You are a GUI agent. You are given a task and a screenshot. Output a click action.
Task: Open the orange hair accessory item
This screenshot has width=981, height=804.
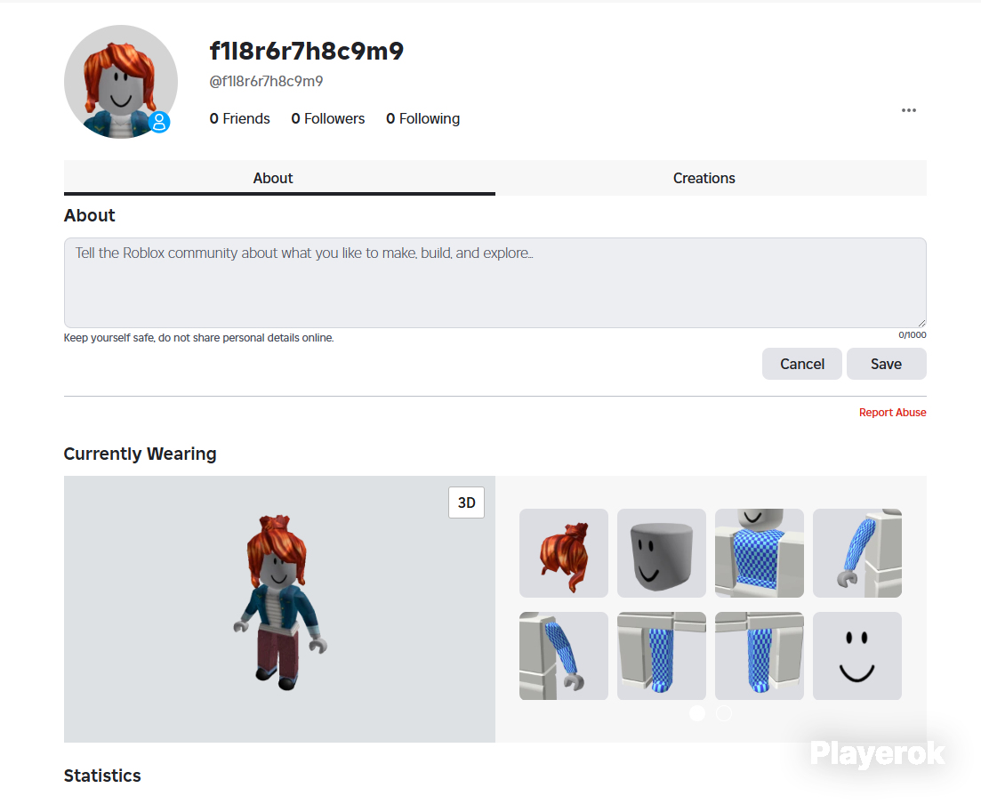[x=564, y=553]
